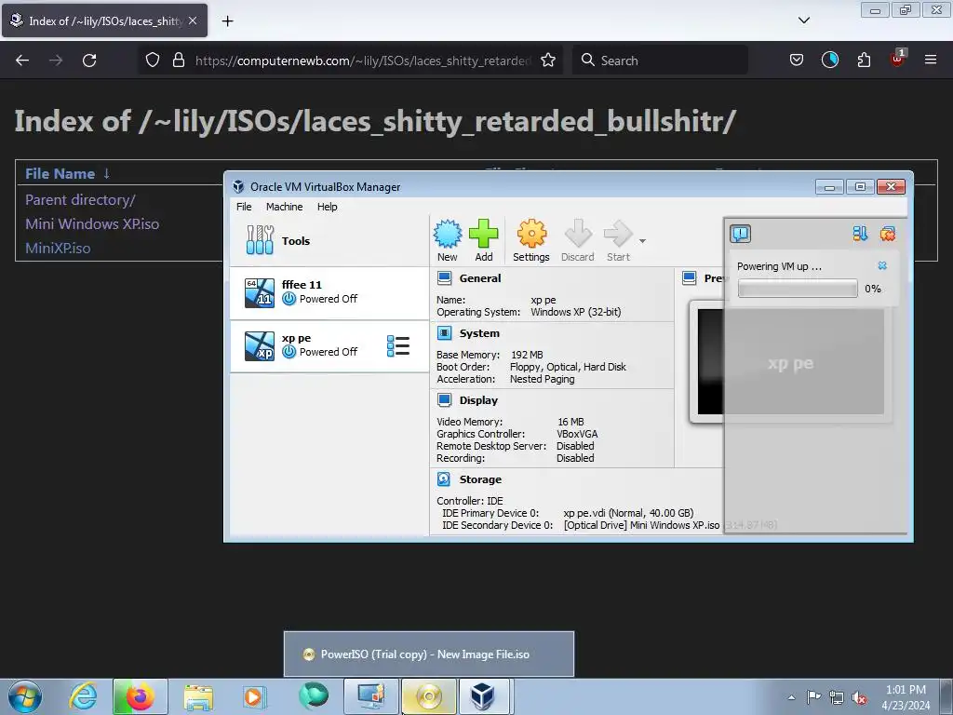Click the Discard toolbar icon
Image resolution: width=953 pixels, height=715 pixels.
pyautogui.click(x=577, y=241)
